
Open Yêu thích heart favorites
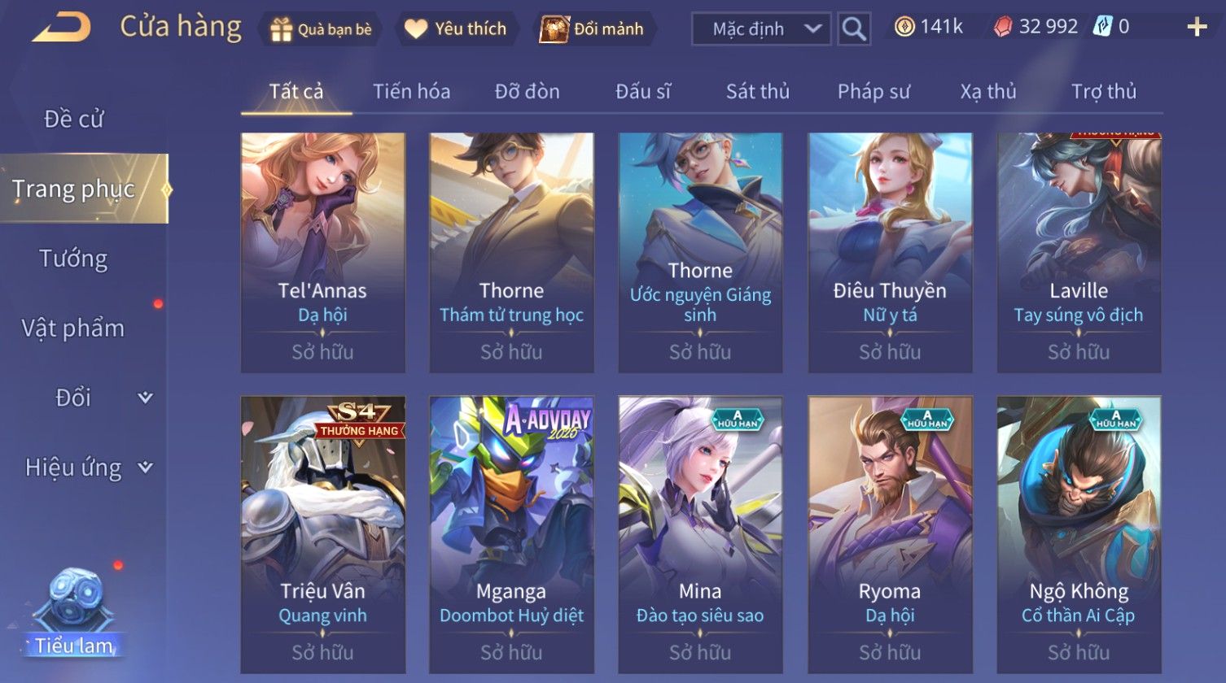tap(416, 30)
